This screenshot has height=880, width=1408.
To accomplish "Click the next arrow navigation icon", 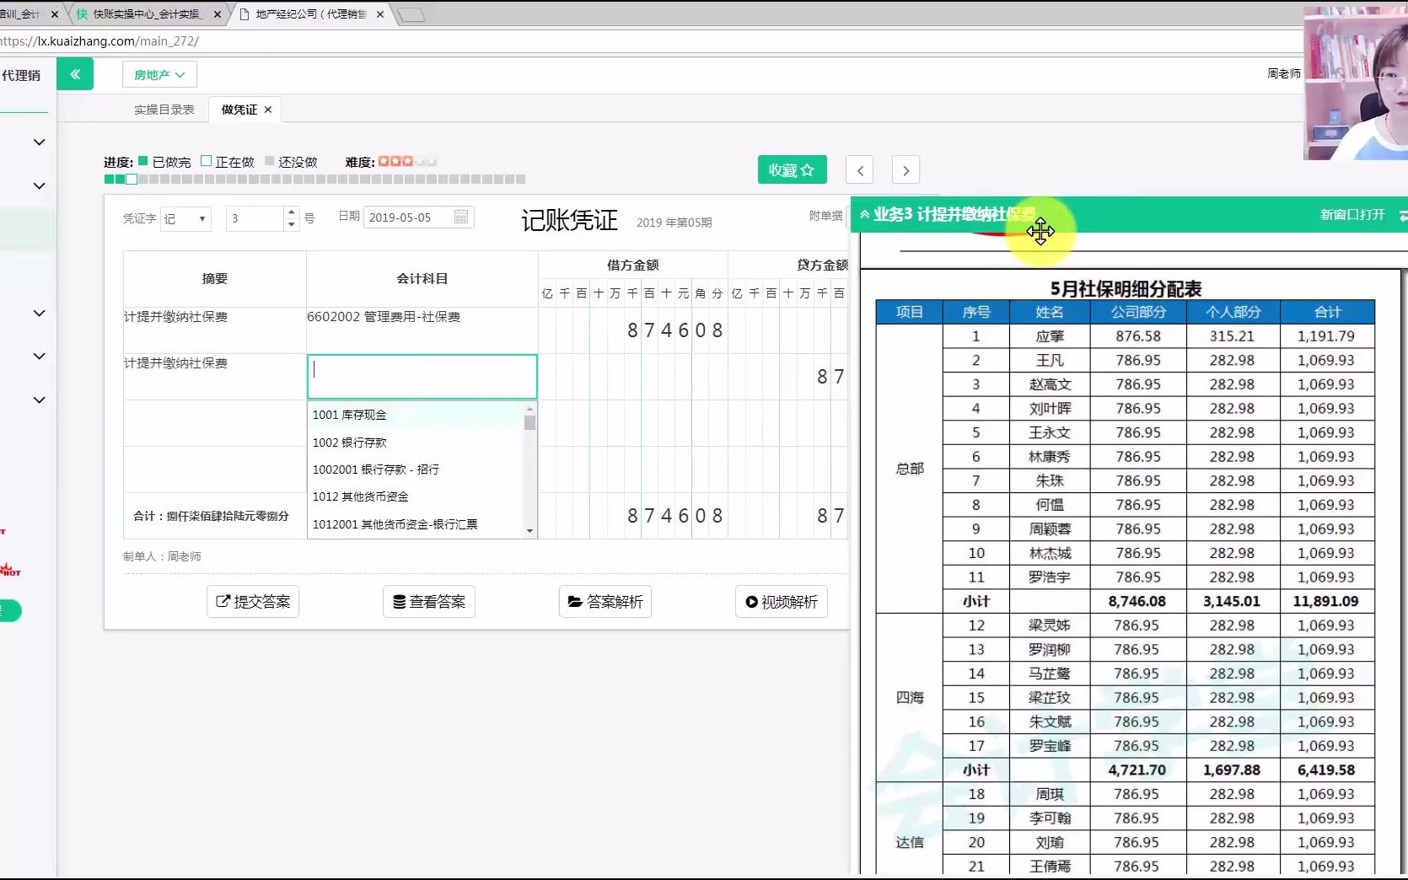I will (x=905, y=169).
